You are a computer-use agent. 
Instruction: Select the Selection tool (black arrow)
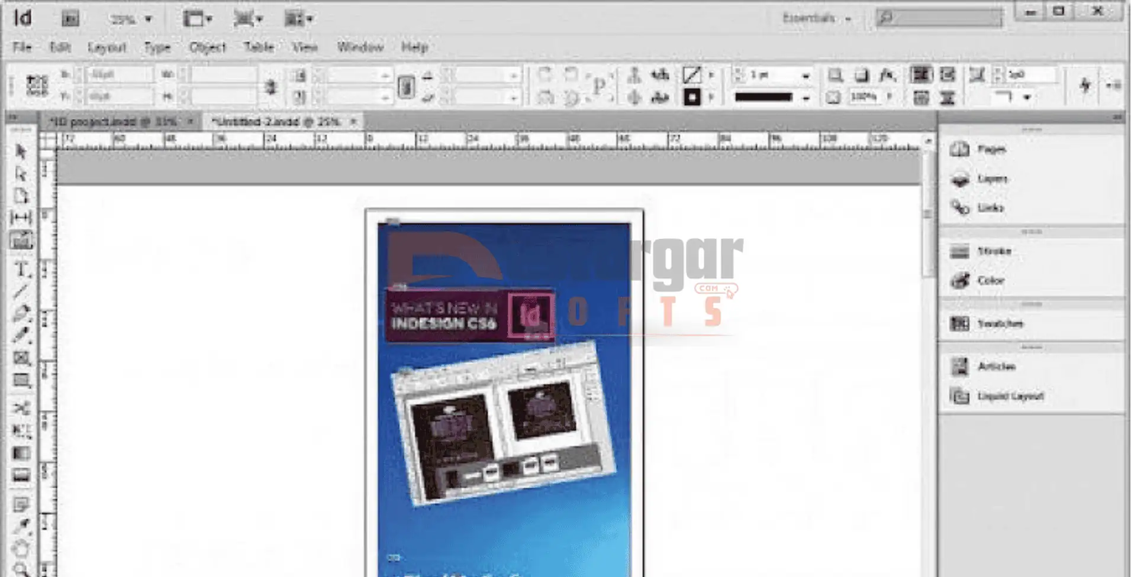pos(21,151)
